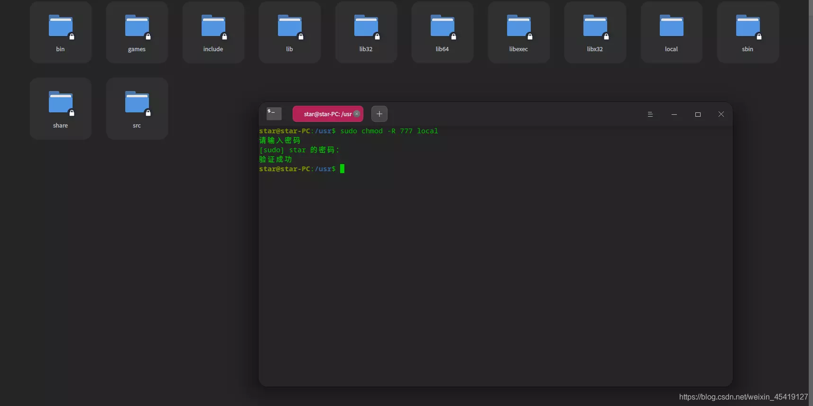Click the terminal app icon in title bar
This screenshot has width=813, height=406.
(274, 113)
